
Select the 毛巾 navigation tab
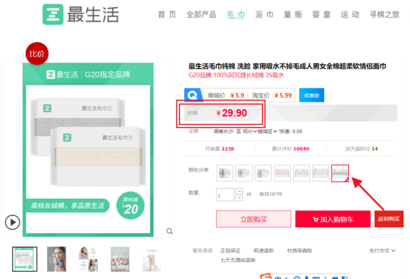235,15
